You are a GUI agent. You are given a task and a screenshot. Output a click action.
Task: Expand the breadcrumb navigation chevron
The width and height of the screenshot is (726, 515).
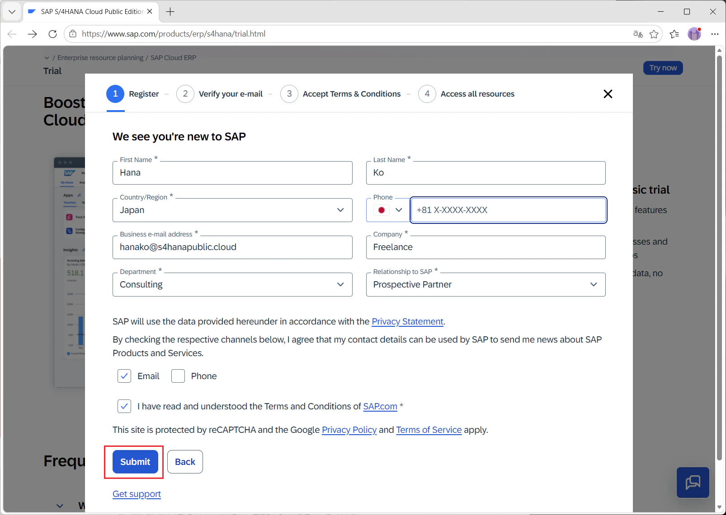click(x=47, y=58)
